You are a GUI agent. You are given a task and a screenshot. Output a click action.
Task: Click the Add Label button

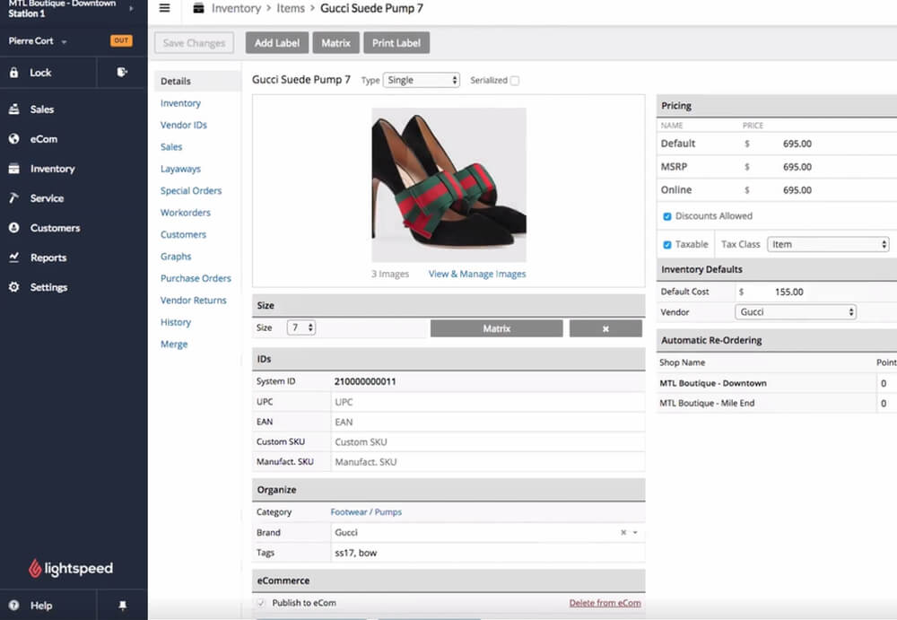pos(277,43)
